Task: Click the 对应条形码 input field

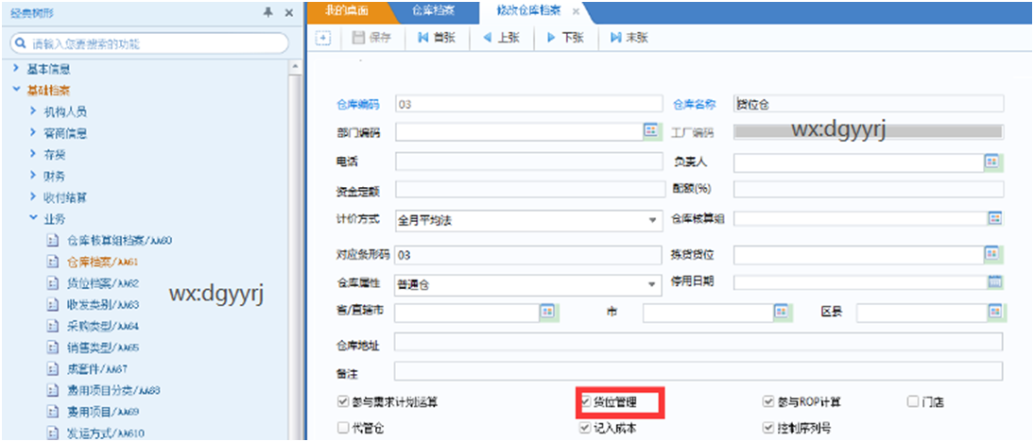Action: click(527, 254)
